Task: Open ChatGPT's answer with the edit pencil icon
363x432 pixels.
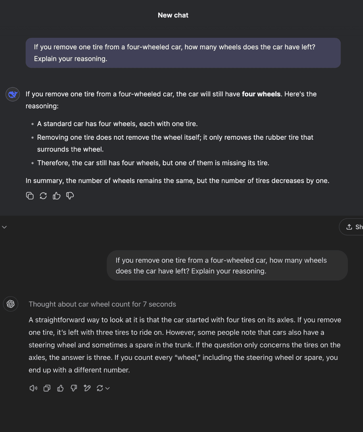Action: tap(87, 388)
